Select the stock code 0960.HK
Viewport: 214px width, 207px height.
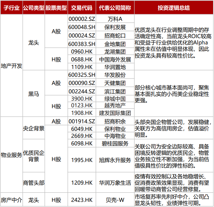pos(82,51)
